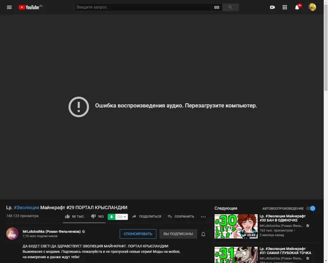Click the error exclamation icon

(x=79, y=107)
